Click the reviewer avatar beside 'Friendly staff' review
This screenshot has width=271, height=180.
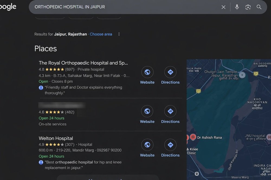41,88
